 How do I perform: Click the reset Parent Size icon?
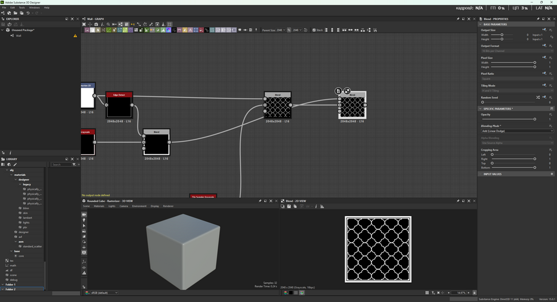coord(306,30)
